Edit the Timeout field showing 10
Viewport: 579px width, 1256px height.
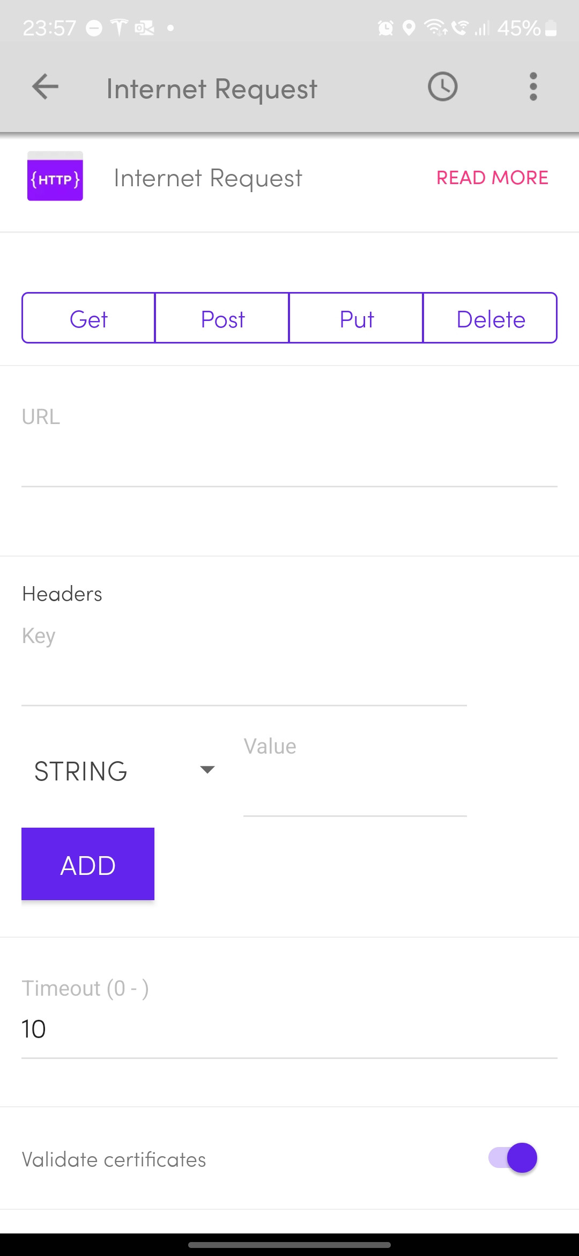click(x=289, y=1029)
